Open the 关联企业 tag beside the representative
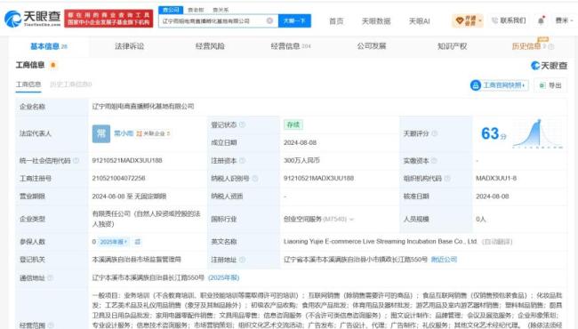Image resolution: width=578 pixels, height=329 pixels. tap(153, 133)
